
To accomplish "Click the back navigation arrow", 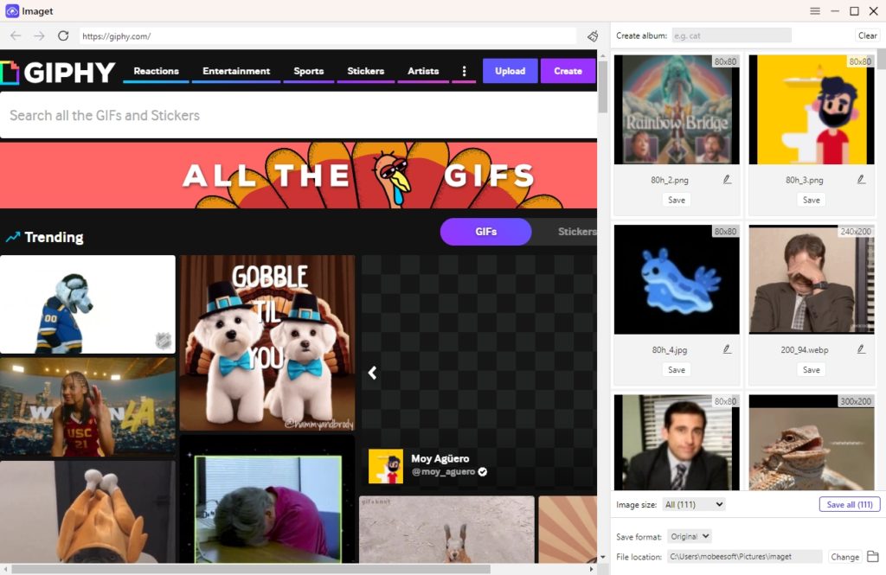I will tap(16, 35).
